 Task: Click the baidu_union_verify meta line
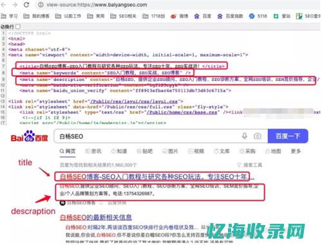coord(126,91)
